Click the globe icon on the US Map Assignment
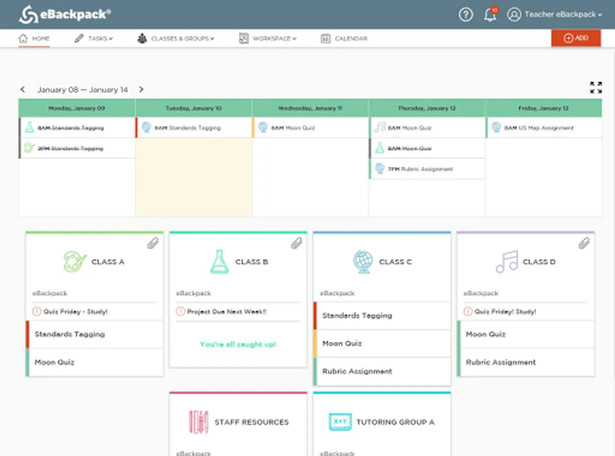The height and width of the screenshot is (456, 615). (x=496, y=128)
